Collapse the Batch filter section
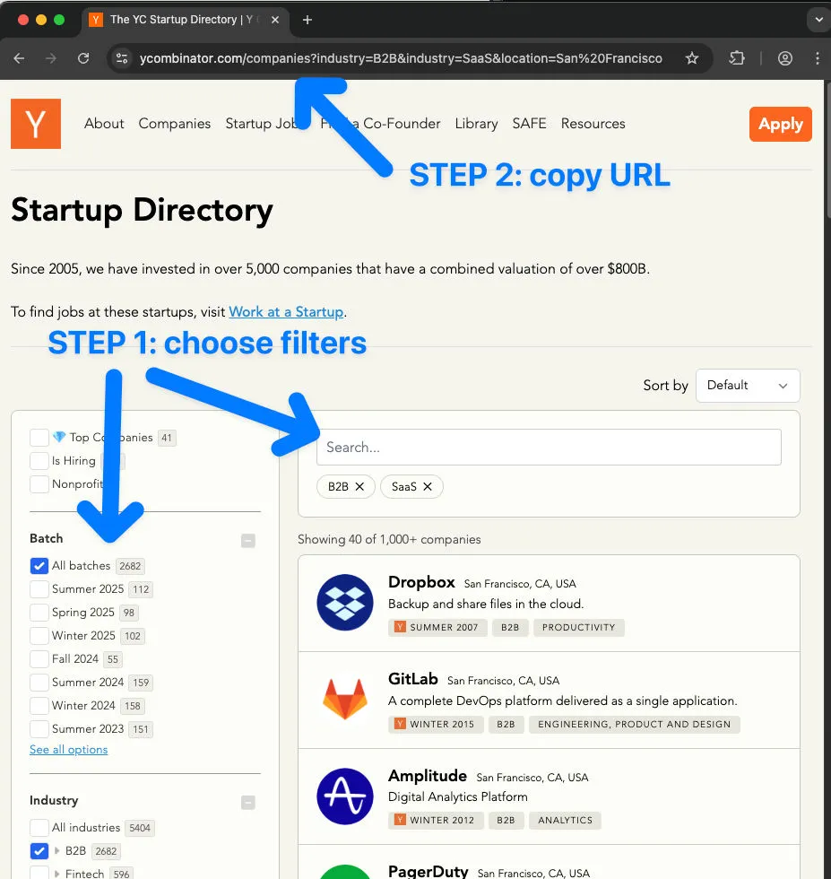Screen dimensions: 831x879 248,540
